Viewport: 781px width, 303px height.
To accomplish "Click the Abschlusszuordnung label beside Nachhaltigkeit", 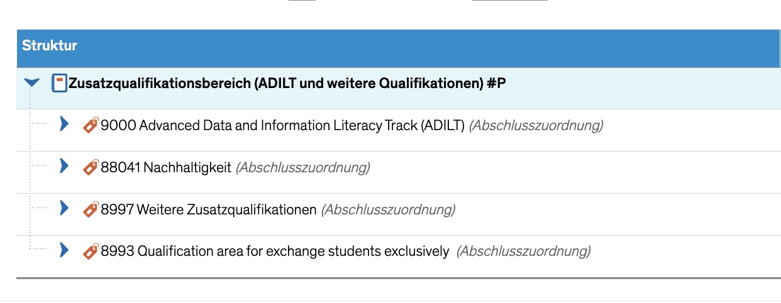I will click(303, 168).
